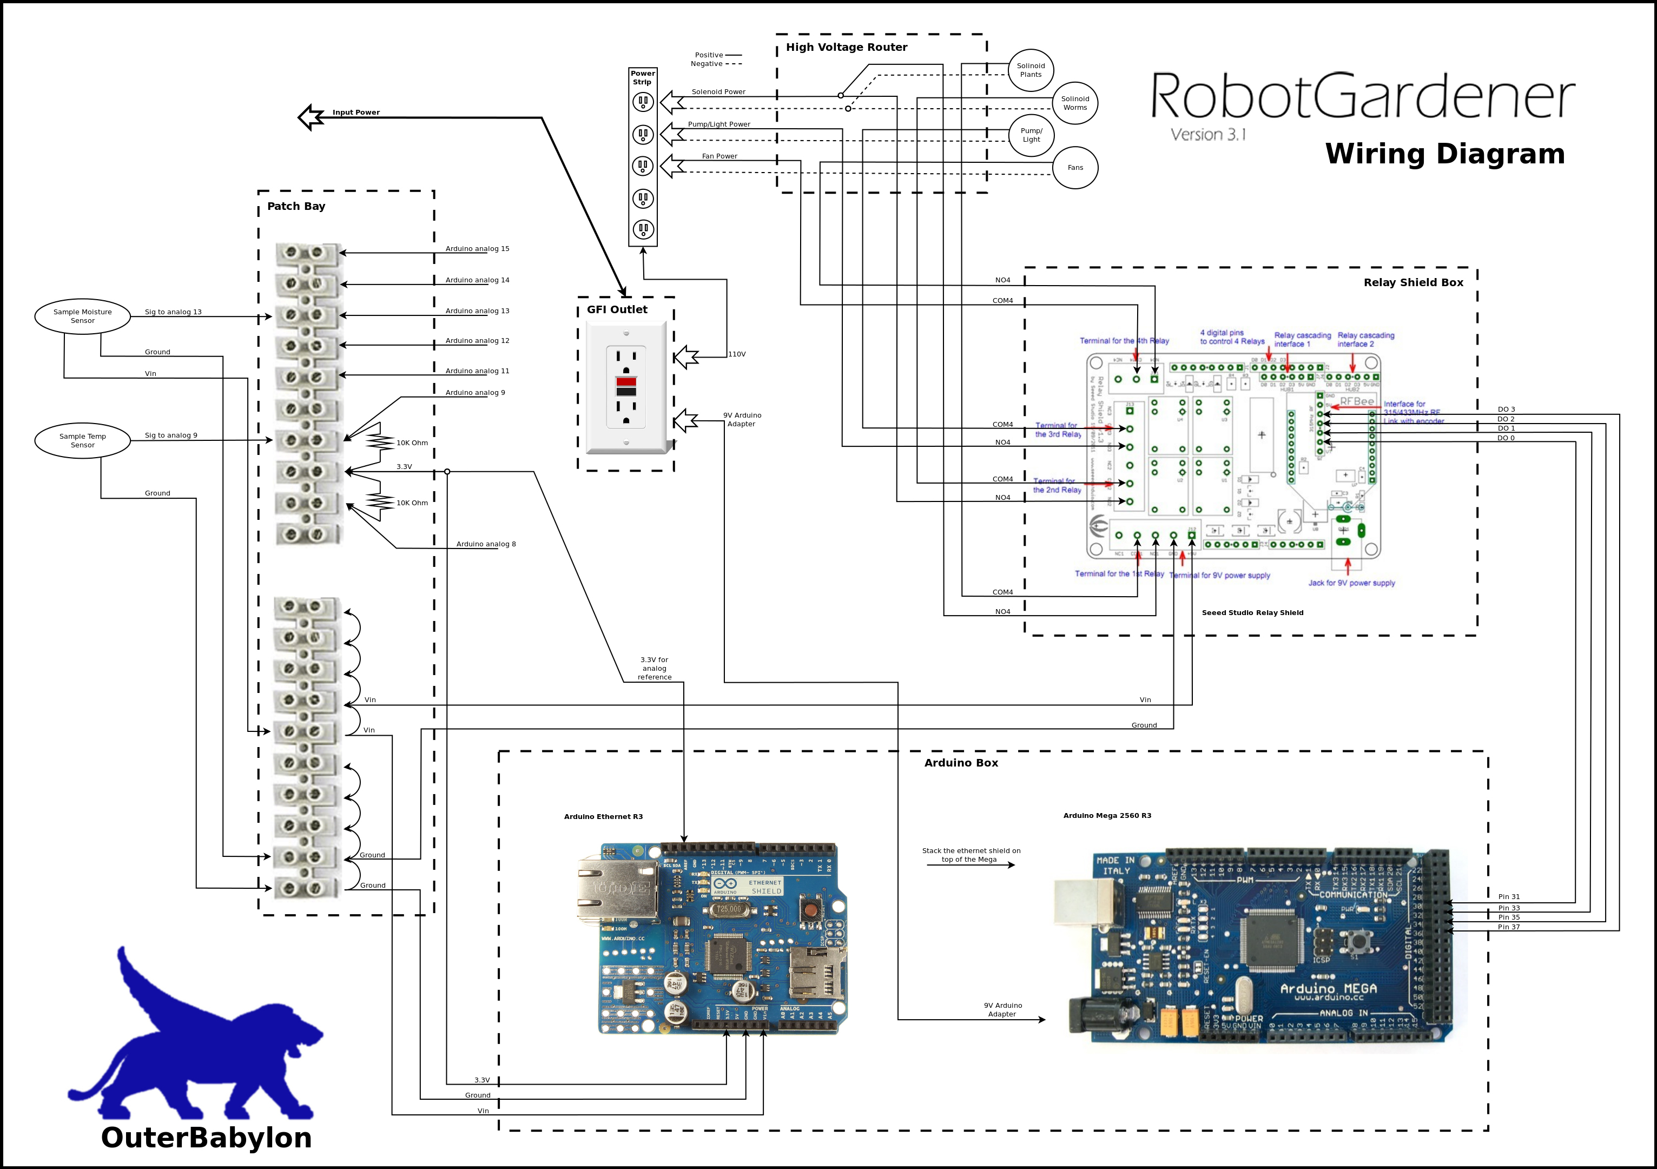Screen dimensions: 1657x1169
Task: Click the Solenoid Power arrow on power strip
Action: pyautogui.click(x=672, y=102)
